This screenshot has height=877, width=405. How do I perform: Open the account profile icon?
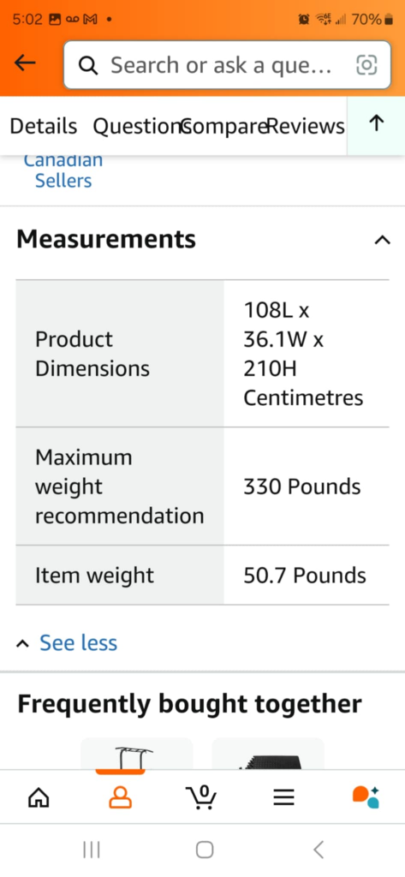pos(120,797)
